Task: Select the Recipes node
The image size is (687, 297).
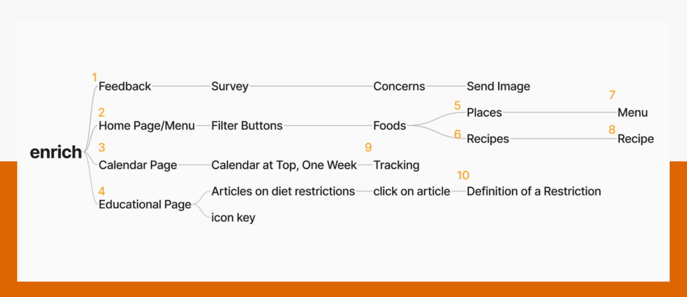Action: (x=488, y=139)
